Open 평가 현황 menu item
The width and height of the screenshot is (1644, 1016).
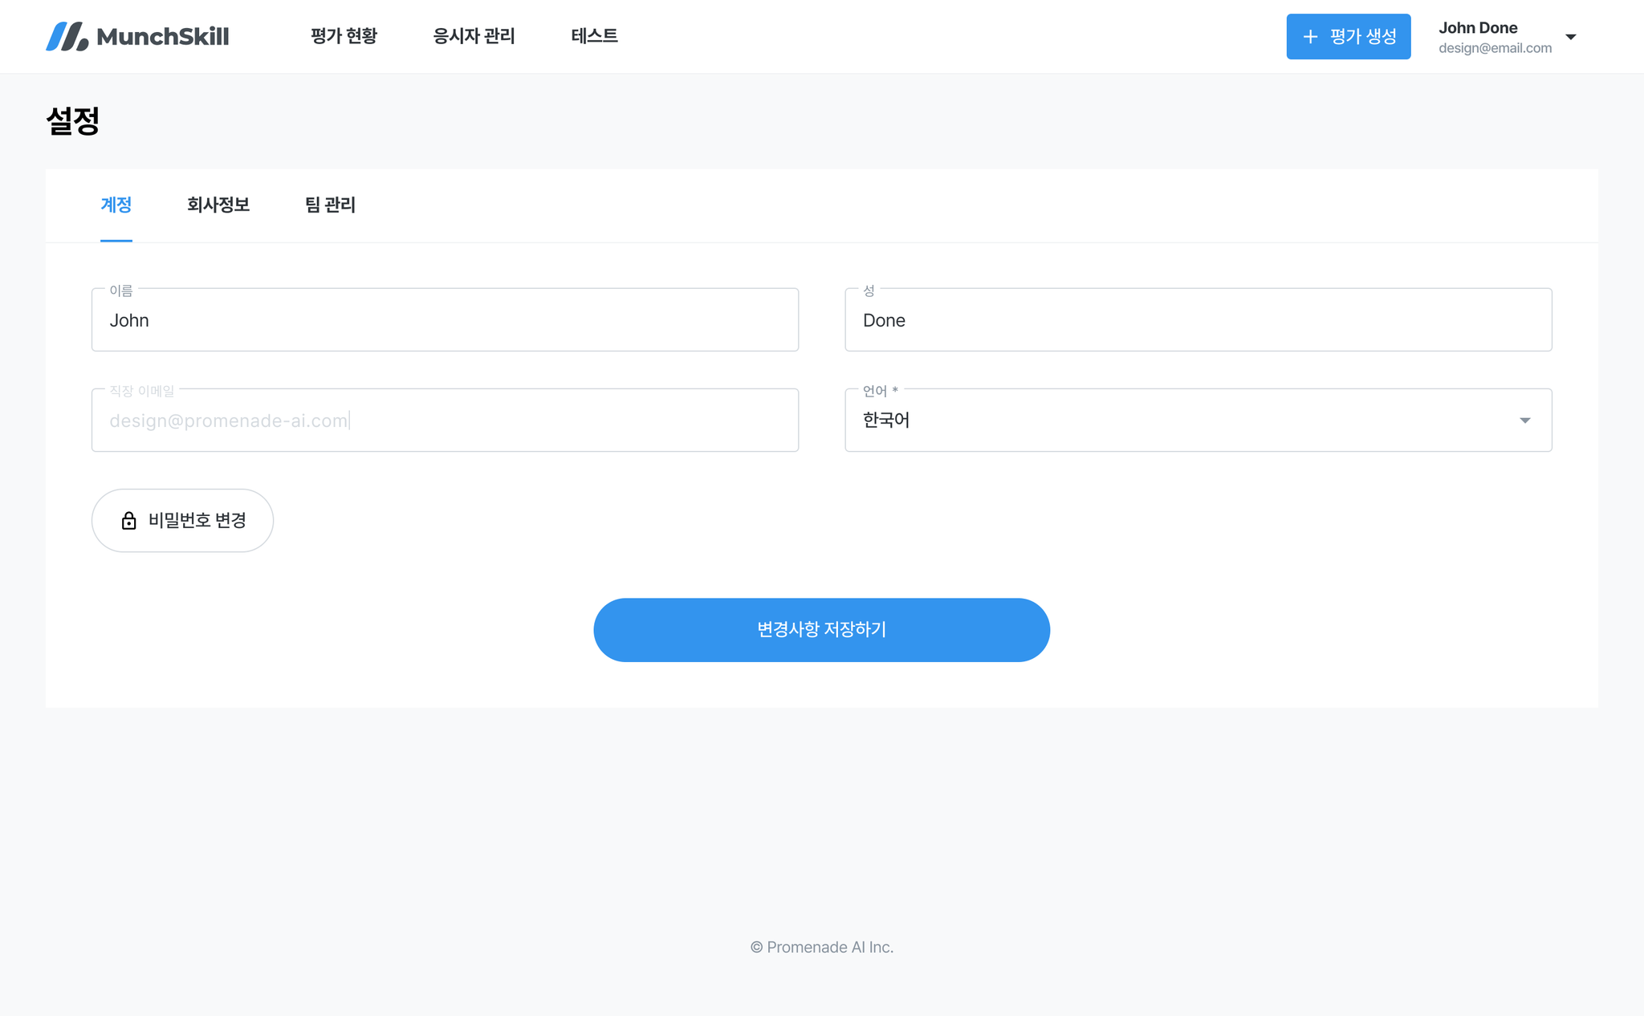[x=344, y=36]
